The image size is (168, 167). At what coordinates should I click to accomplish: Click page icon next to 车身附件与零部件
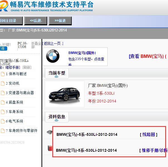click(x=3, y=131)
